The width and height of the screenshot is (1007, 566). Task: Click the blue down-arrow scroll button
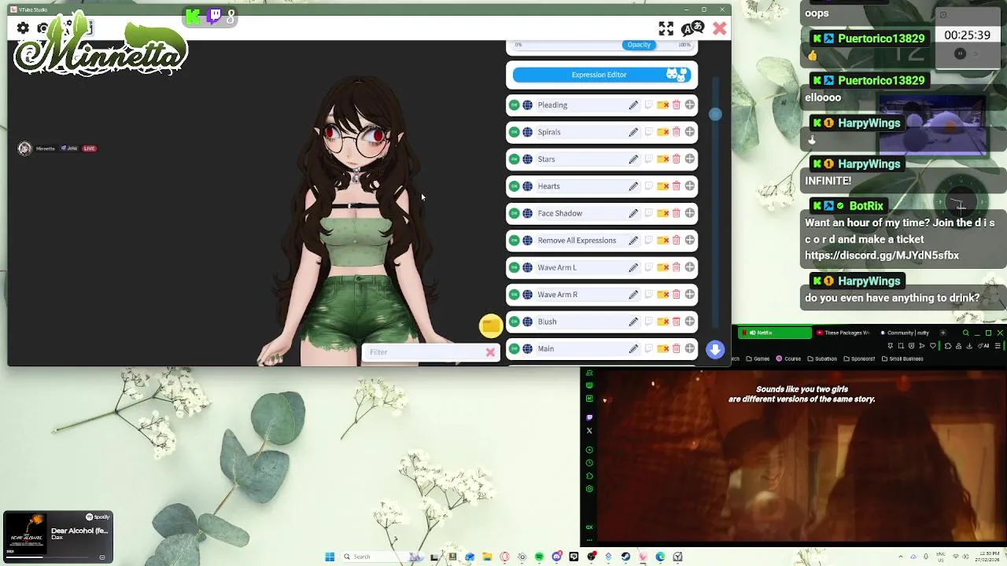click(715, 350)
